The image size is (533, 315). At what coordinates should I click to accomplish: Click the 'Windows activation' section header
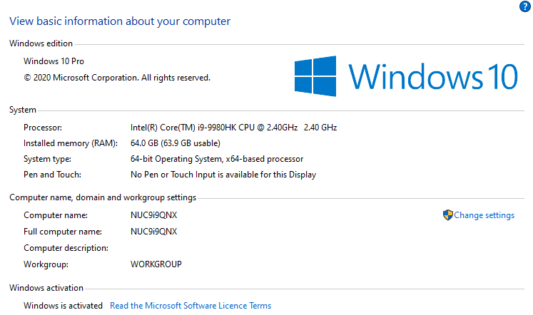[x=46, y=288]
